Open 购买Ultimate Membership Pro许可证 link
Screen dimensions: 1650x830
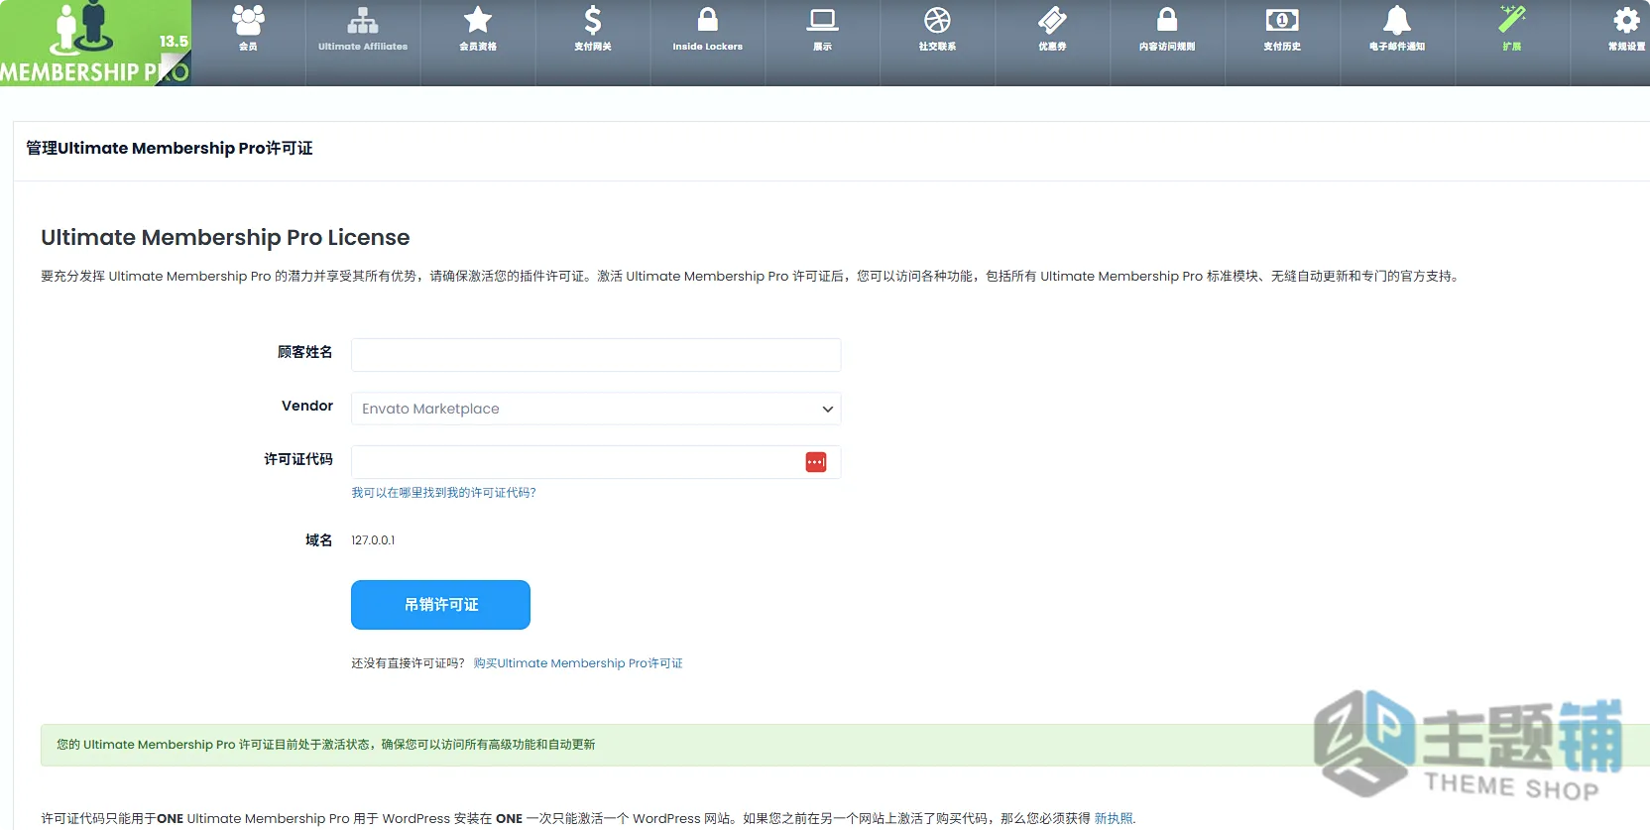pyautogui.click(x=578, y=663)
